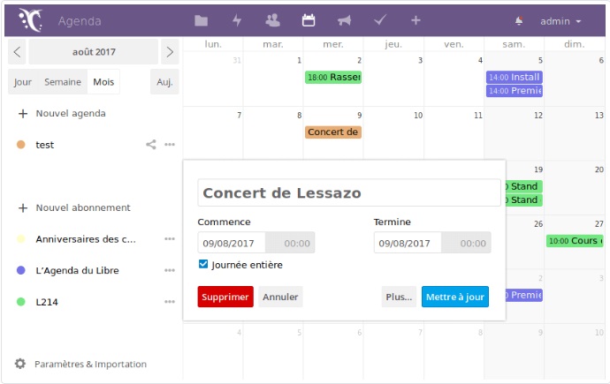Image resolution: width=610 pixels, height=384 pixels.
Task: Switch to the Jour view tab
Action: coord(23,81)
